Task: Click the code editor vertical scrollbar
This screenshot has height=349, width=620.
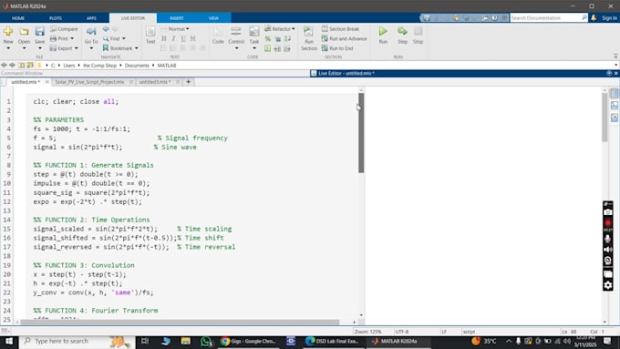Action: (x=361, y=133)
